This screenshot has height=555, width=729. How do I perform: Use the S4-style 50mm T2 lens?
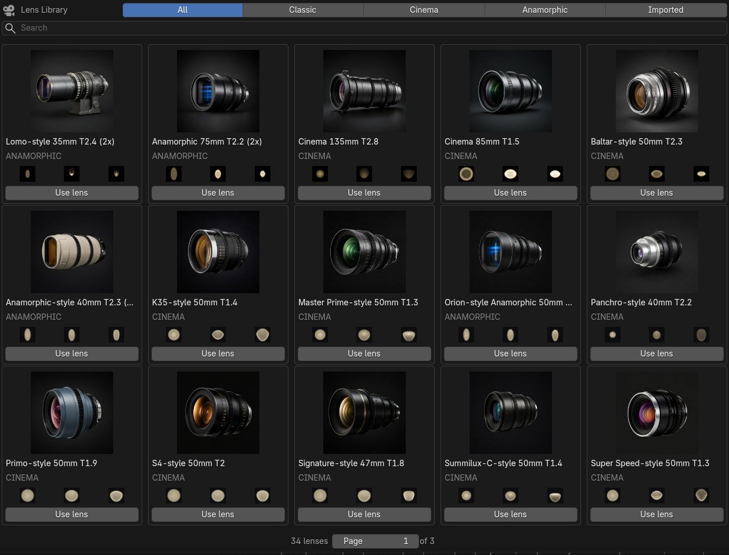coord(218,514)
